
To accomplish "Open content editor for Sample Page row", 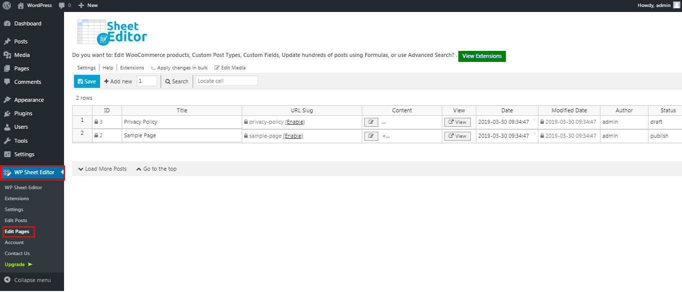I will 371,136.
